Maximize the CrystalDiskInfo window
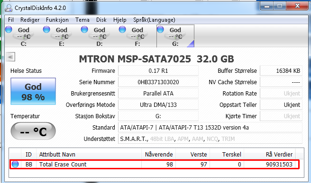Image resolution: width=311 pixels, height=183 pixels. click(280, 6)
